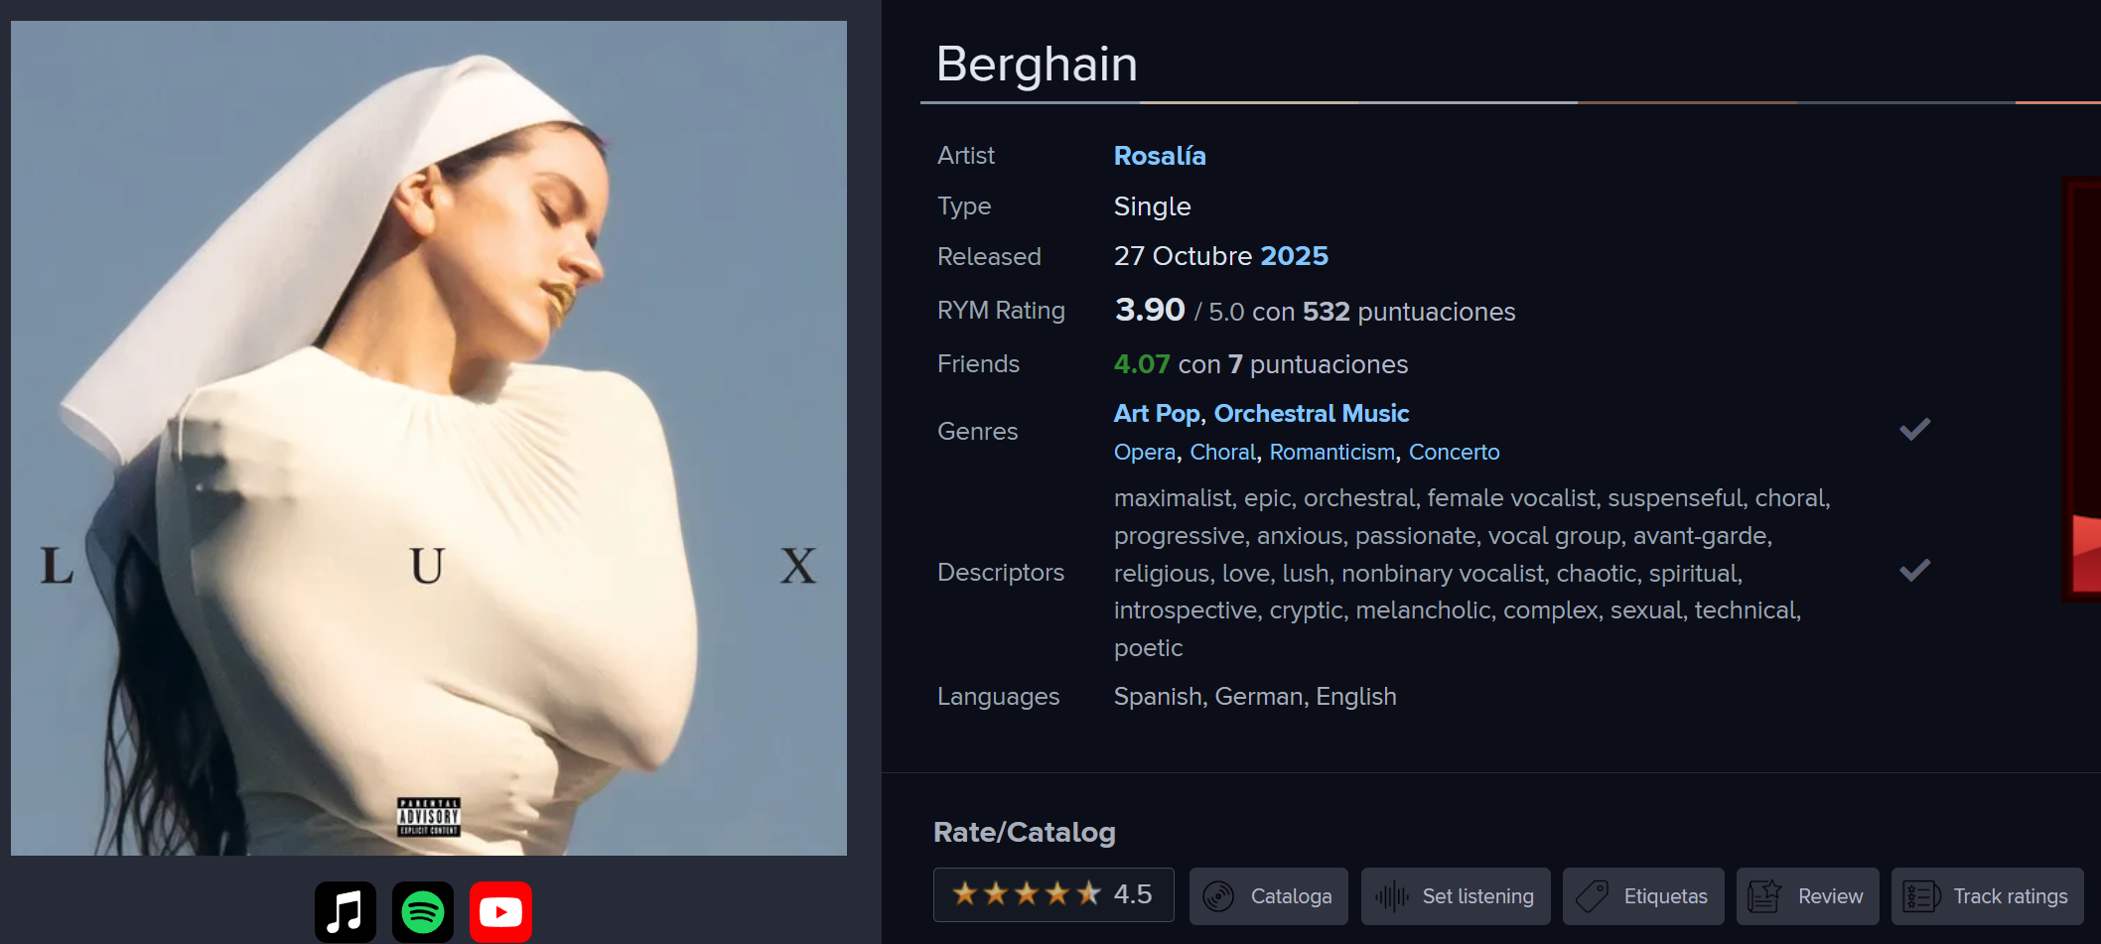Open the Opera secondary genre link
The image size is (2101, 944).
click(x=1144, y=453)
